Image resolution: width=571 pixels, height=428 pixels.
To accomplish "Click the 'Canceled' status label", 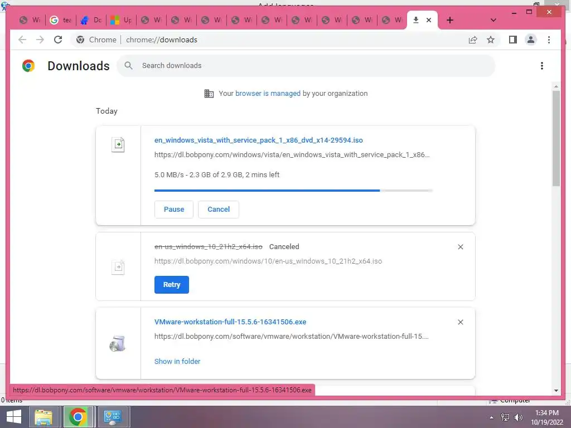I will (284, 247).
